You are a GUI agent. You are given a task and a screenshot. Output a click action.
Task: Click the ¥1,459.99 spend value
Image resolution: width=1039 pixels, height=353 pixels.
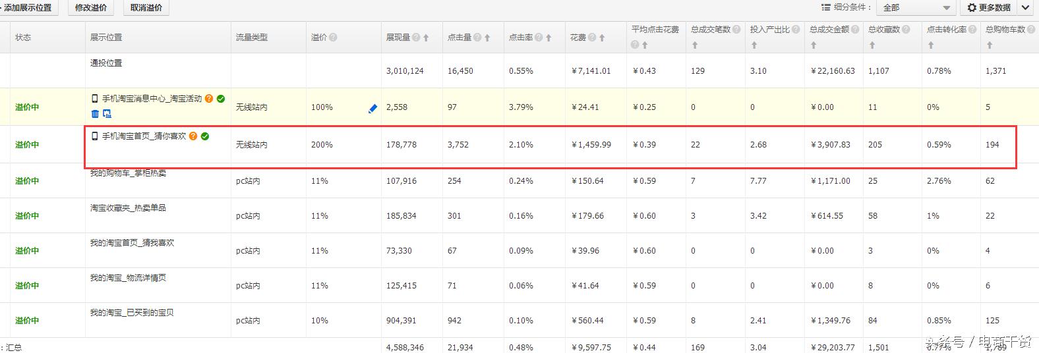click(x=591, y=145)
